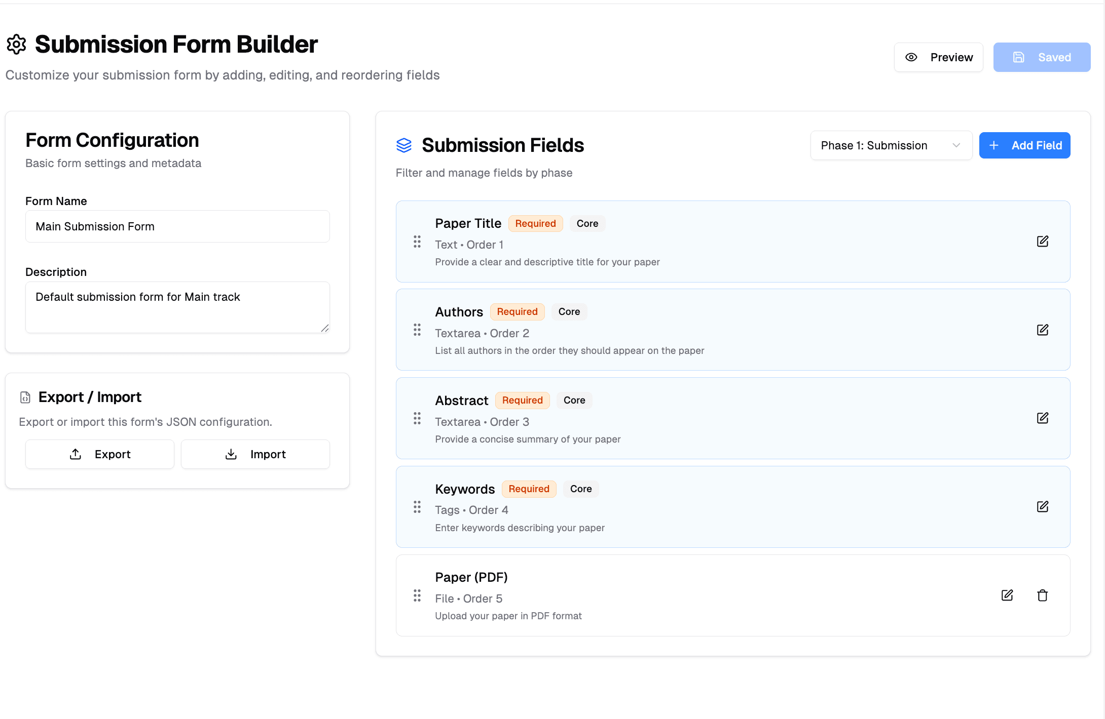Click the download icon inside the Import button
This screenshot has height=719, width=1105.
(x=231, y=454)
